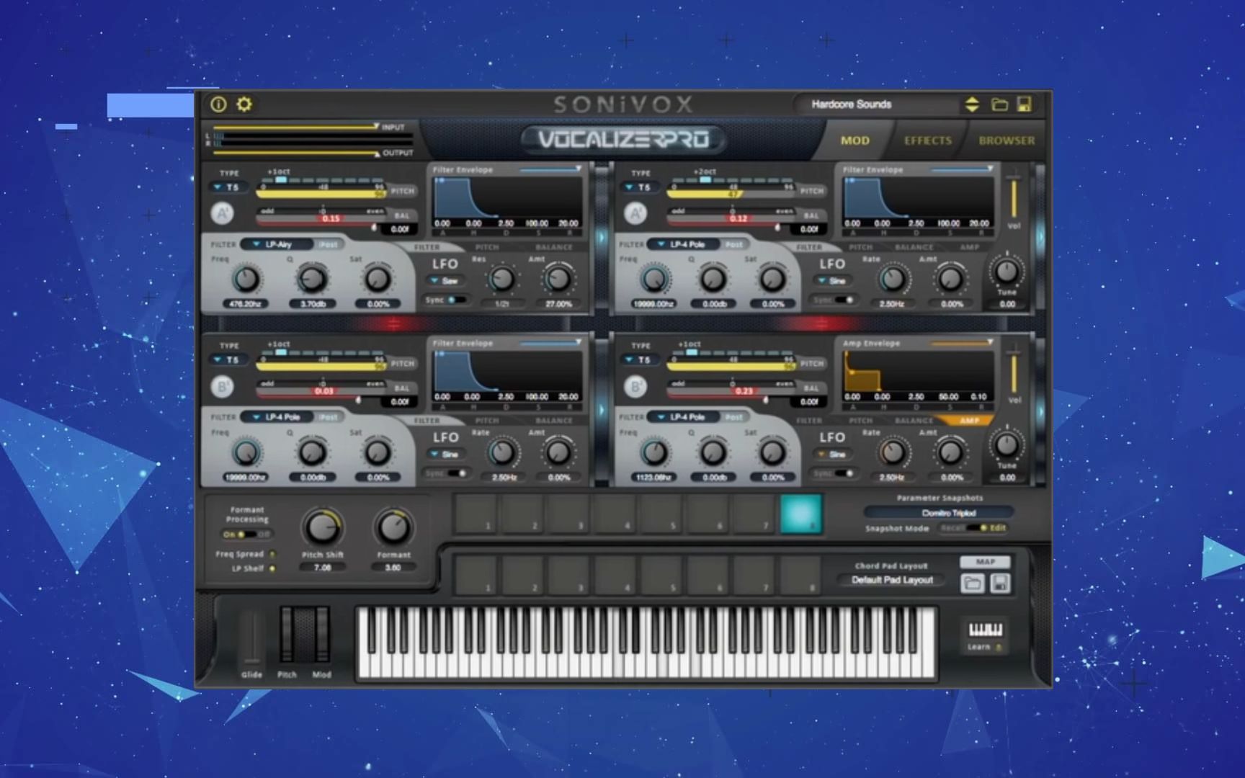Screen dimensions: 1245x778
Task: Open the B2 TYPE dropdown showing TS
Action: (639, 359)
